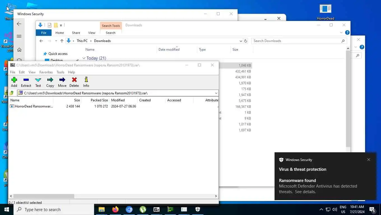Click Explorer Back navigation arrow
This screenshot has height=215, width=381.
(x=41, y=41)
